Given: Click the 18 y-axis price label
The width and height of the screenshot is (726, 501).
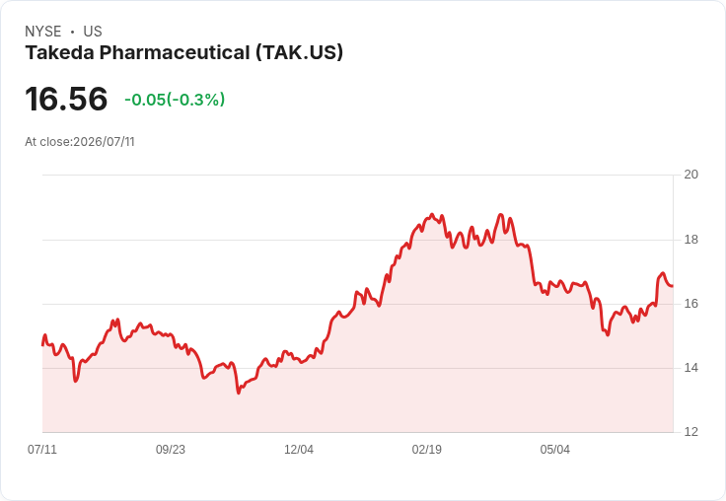Looking at the screenshot, I should pos(690,240).
